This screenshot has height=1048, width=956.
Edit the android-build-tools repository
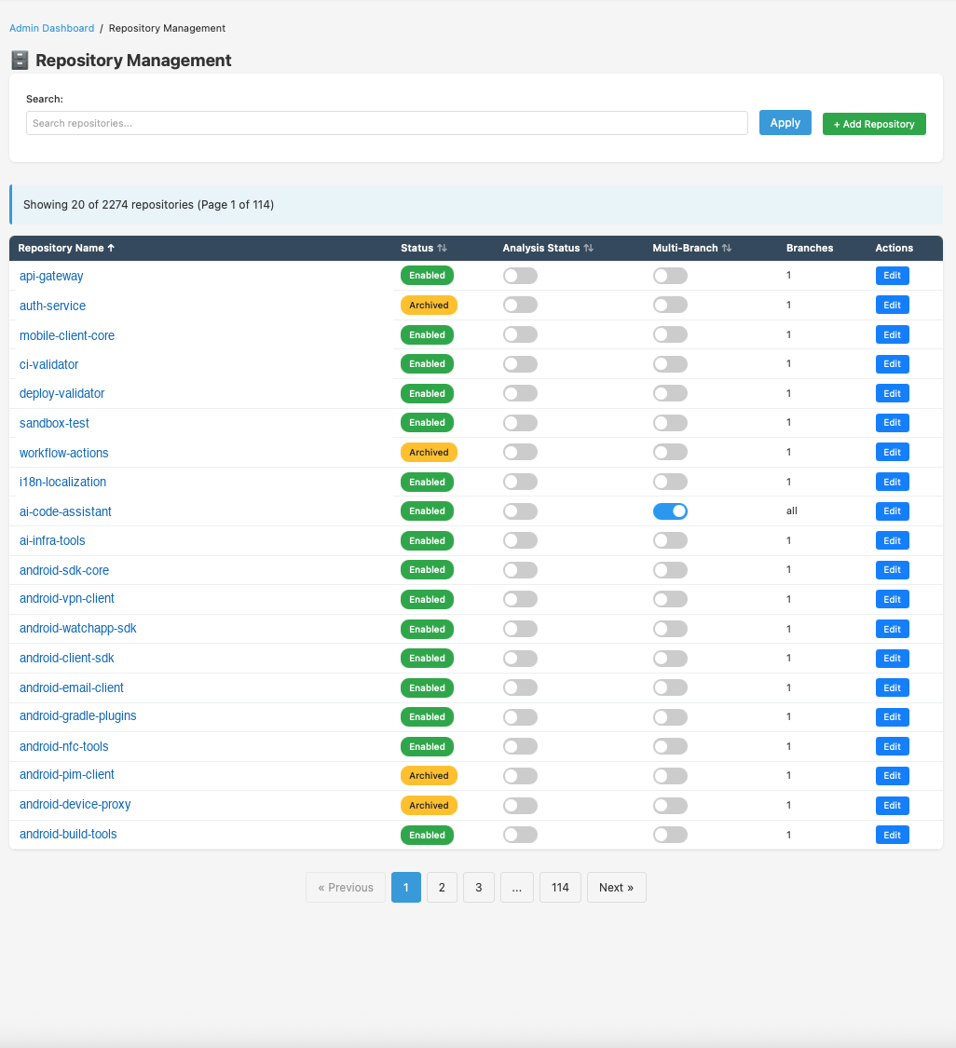892,835
